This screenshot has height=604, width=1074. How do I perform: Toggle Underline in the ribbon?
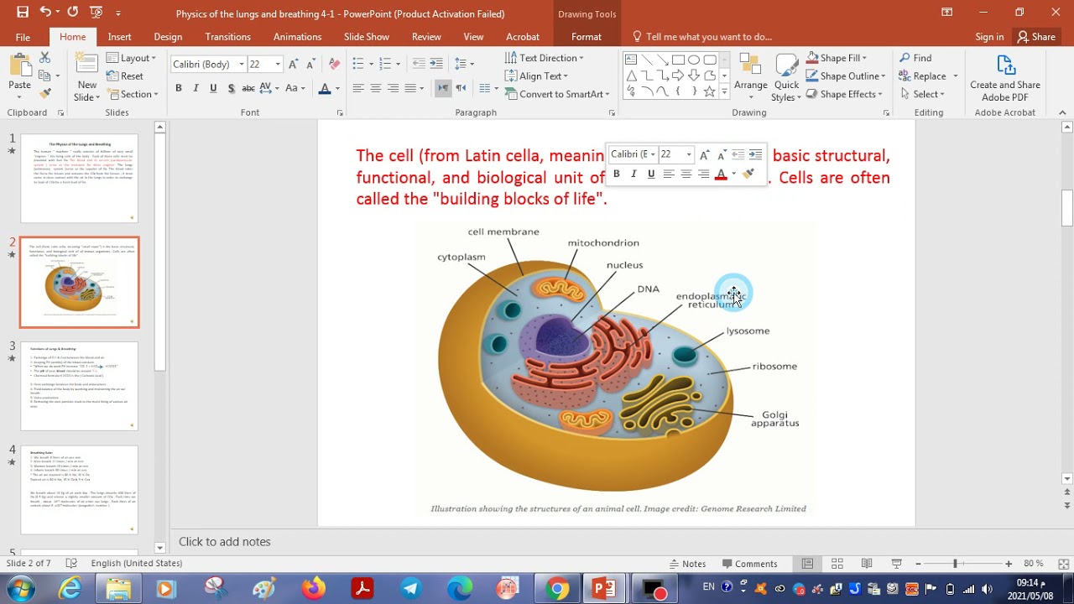pyautogui.click(x=213, y=88)
